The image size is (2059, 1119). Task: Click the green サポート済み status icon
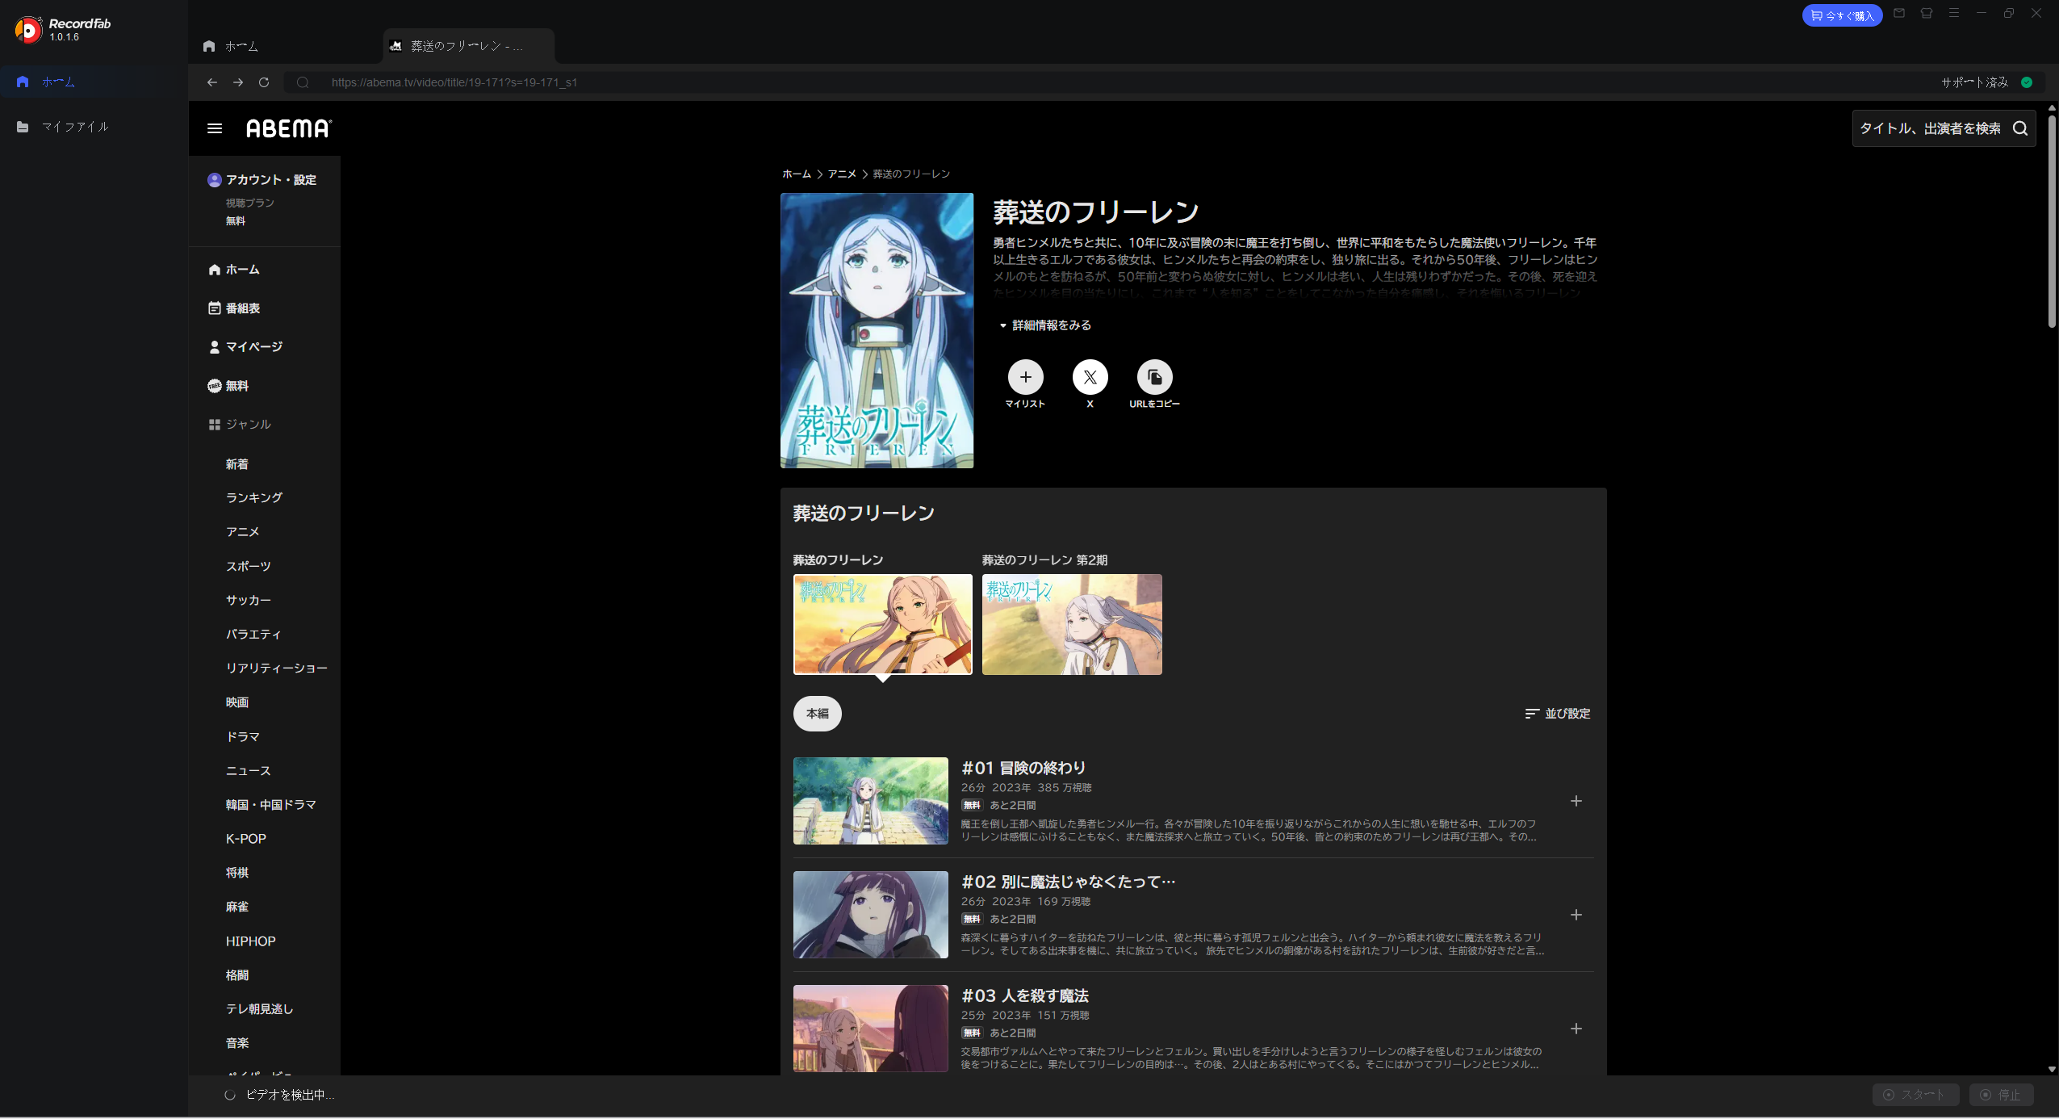tap(2027, 82)
